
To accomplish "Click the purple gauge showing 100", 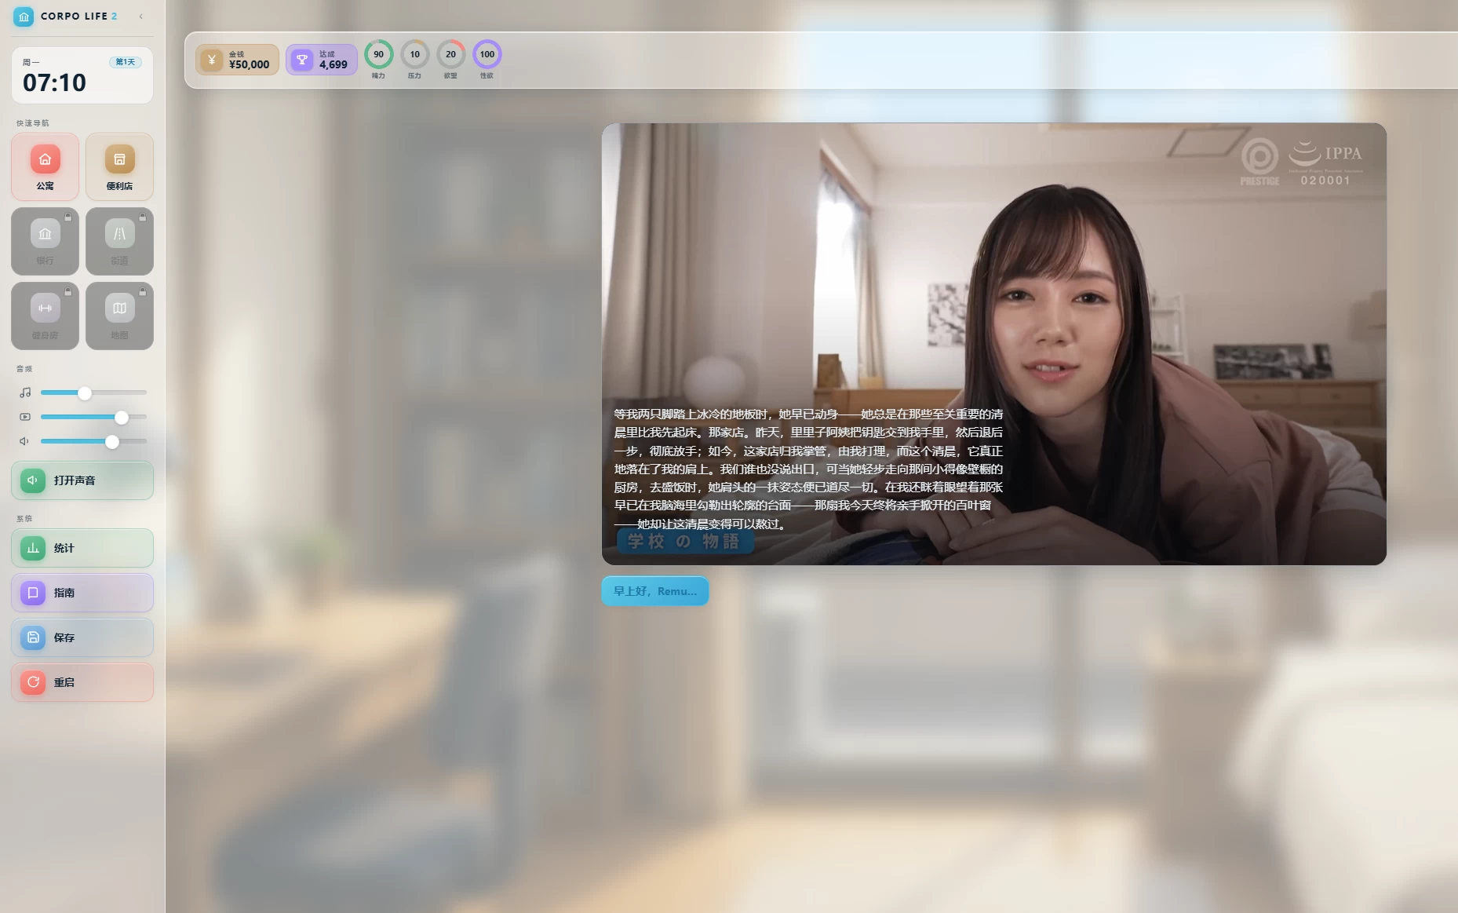I will [487, 54].
